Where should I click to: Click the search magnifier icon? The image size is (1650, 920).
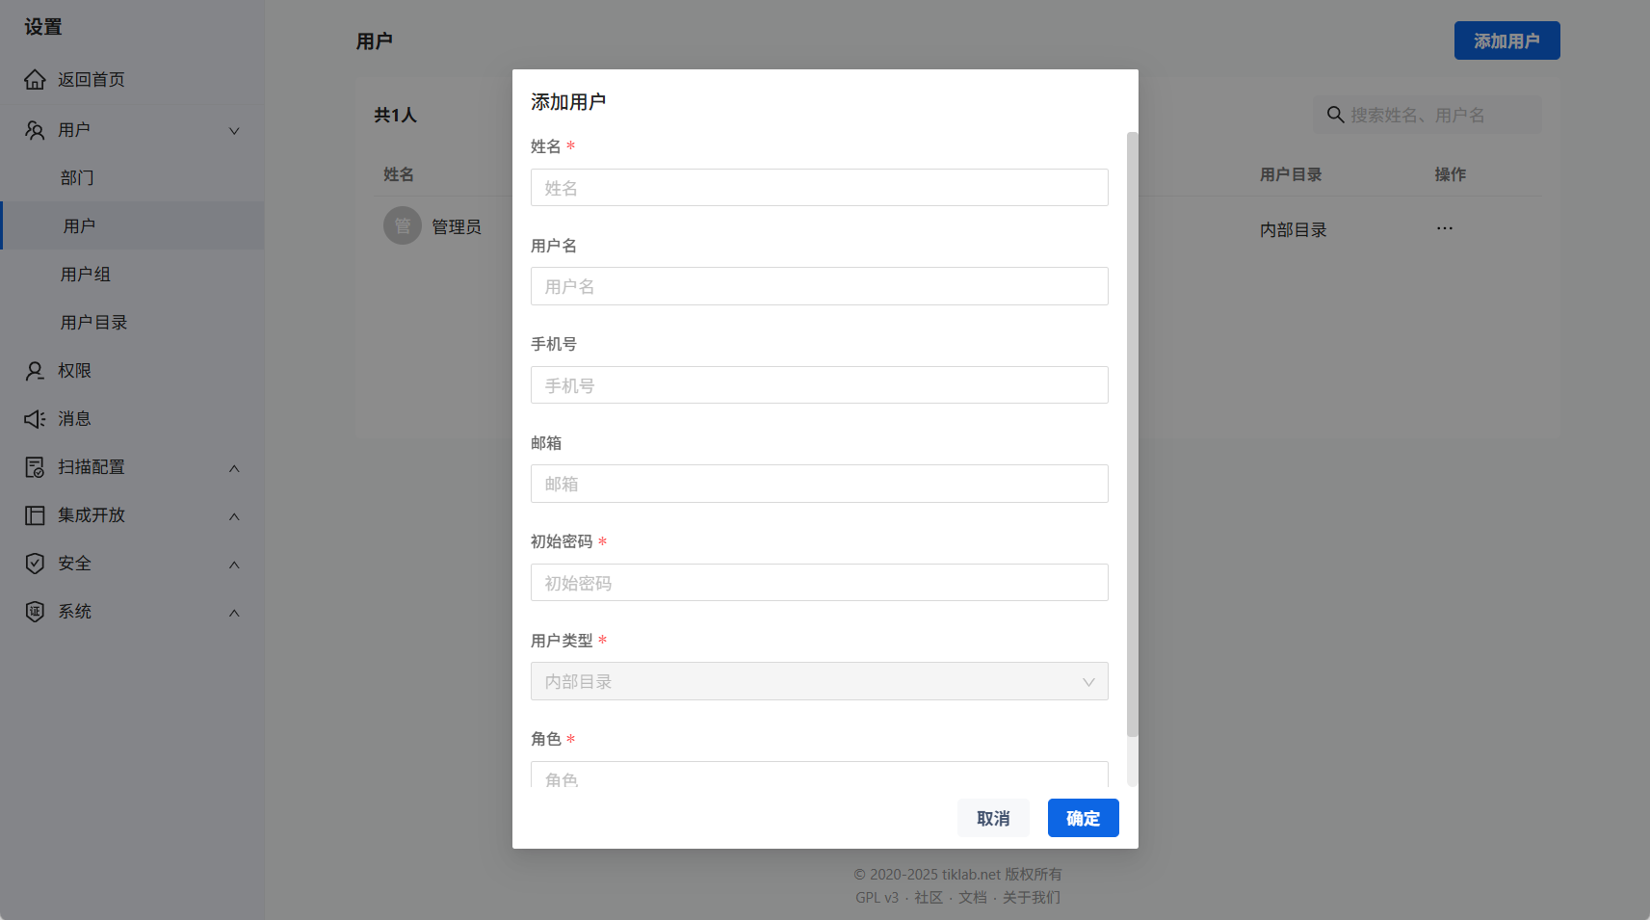tap(1335, 114)
